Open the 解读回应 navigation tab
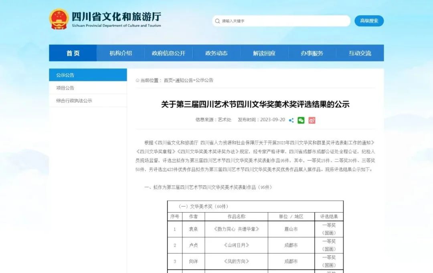The width and height of the screenshot is (433, 273). coord(264,53)
